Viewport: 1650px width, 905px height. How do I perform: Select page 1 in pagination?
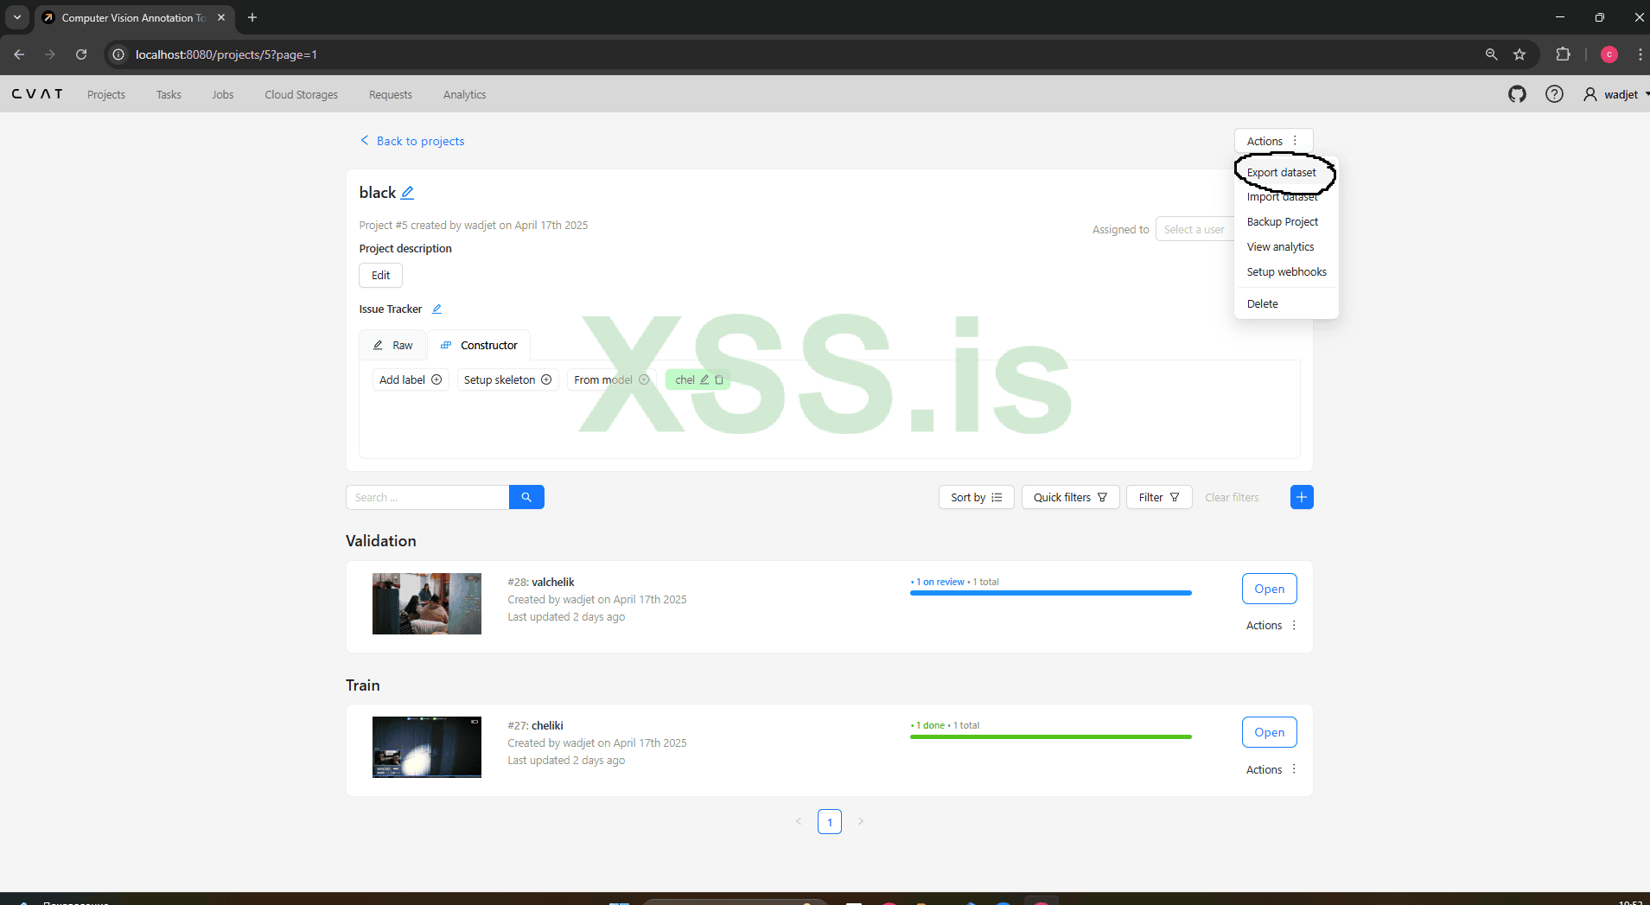click(830, 822)
